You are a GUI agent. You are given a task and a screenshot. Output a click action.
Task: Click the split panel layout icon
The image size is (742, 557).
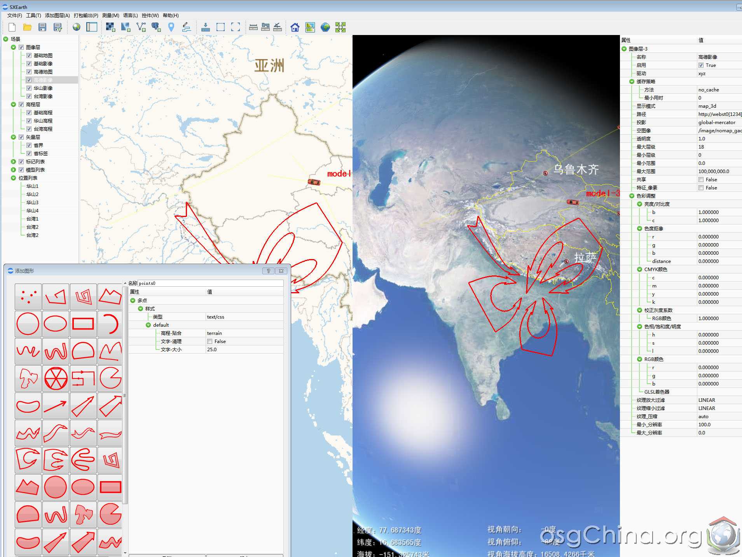point(92,27)
